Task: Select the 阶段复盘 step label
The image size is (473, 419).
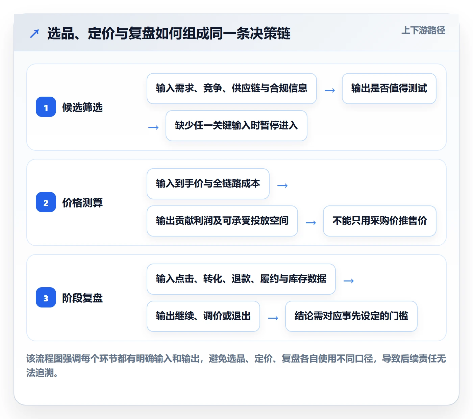Action: pyautogui.click(x=82, y=298)
